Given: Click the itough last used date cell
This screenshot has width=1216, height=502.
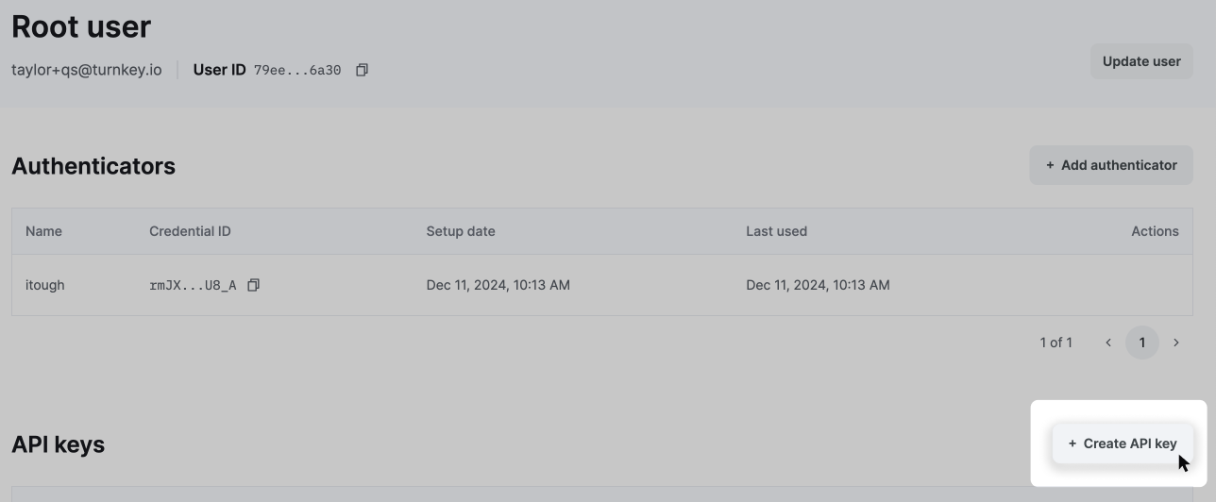Looking at the screenshot, I should click(818, 285).
